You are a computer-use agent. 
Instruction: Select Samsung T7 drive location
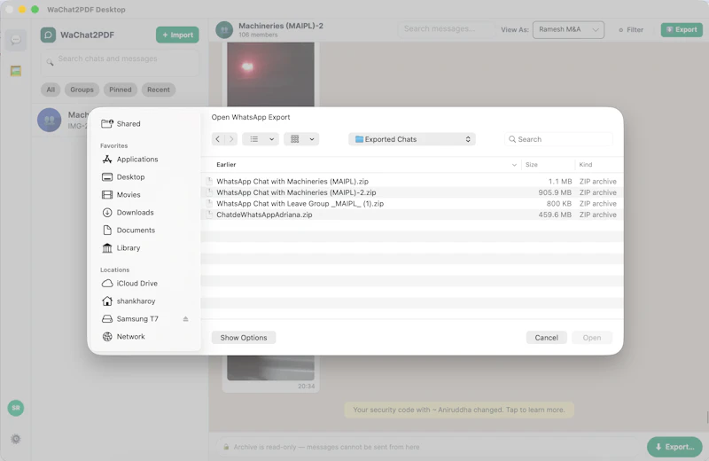pyautogui.click(x=129, y=319)
